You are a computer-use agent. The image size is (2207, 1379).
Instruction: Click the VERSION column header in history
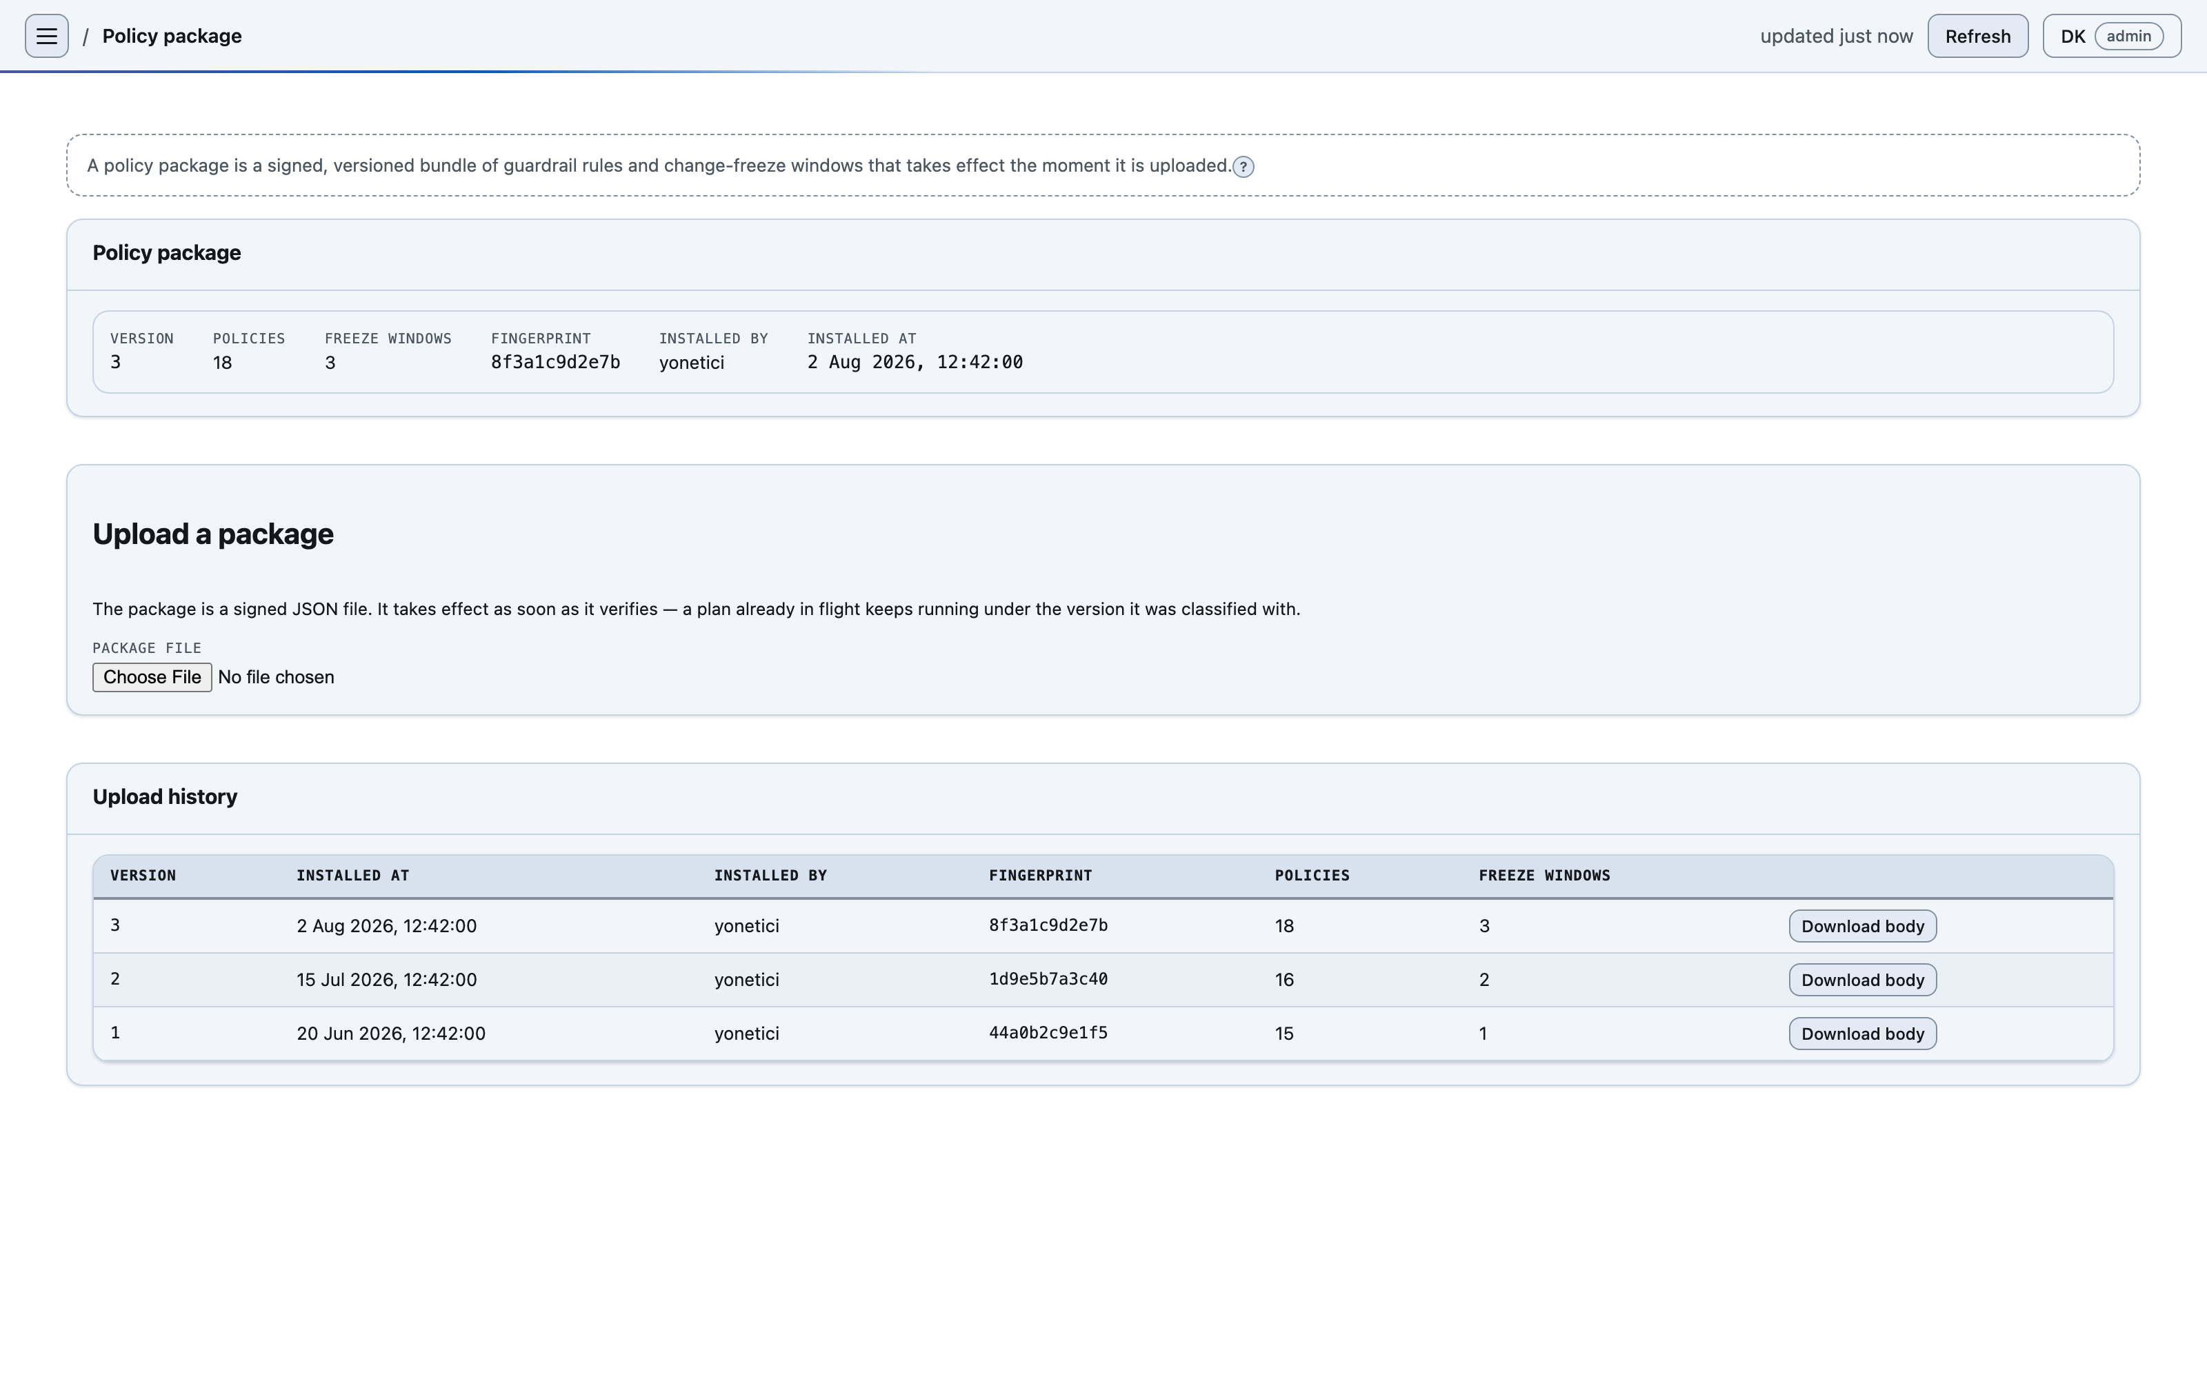pyautogui.click(x=143, y=876)
